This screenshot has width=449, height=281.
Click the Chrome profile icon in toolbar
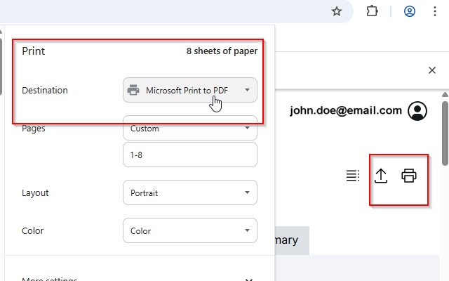point(410,11)
